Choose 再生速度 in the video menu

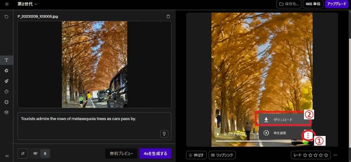pyautogui.click(x=280, y=133)
